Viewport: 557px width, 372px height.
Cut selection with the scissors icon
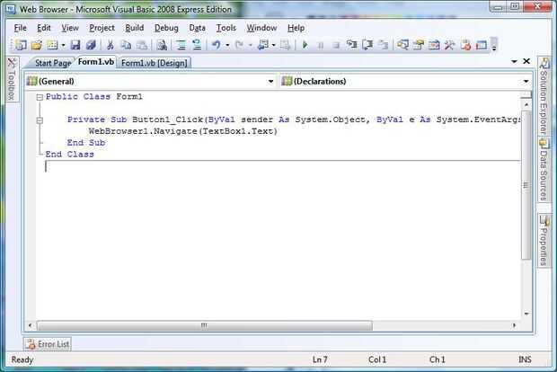point(111,45)
